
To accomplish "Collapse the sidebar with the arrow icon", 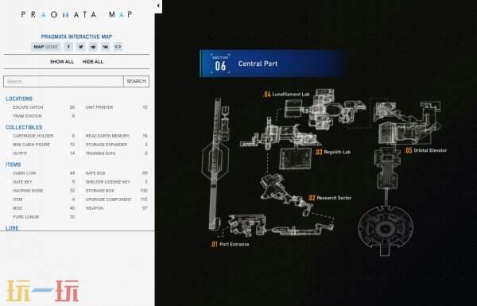I will [x=158, y=6].
